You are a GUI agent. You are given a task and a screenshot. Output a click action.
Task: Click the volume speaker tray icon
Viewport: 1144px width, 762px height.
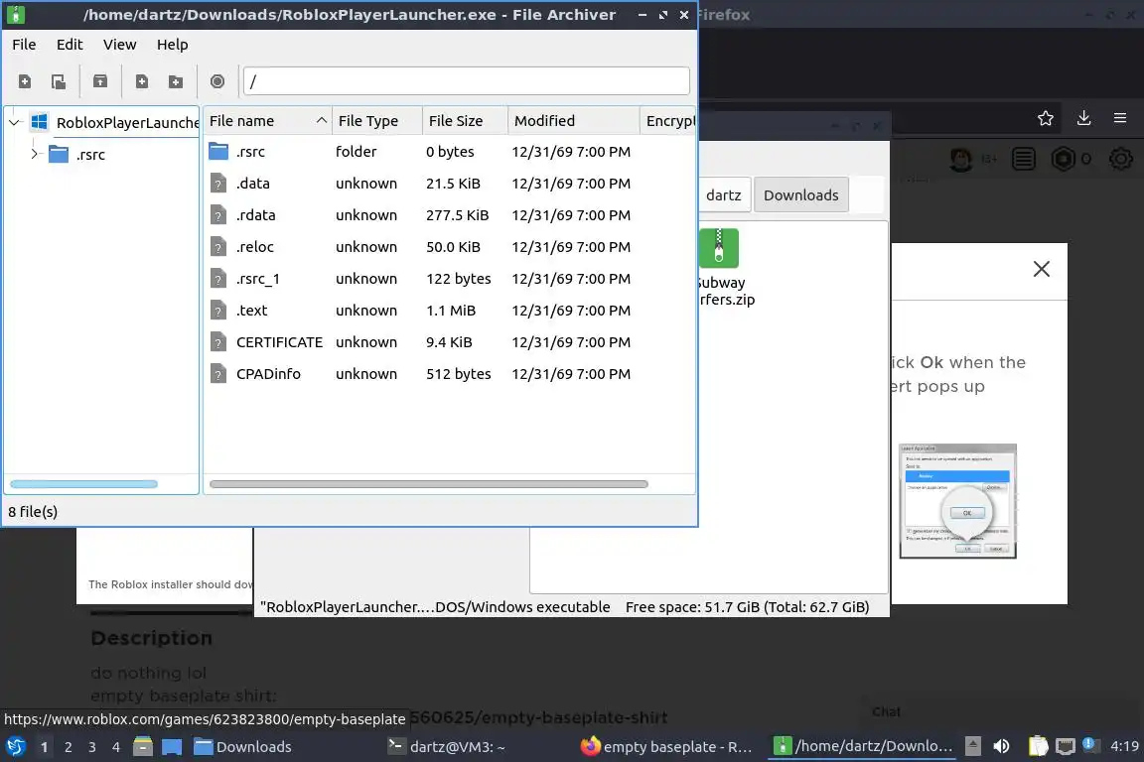click(x=1002, y=746)
